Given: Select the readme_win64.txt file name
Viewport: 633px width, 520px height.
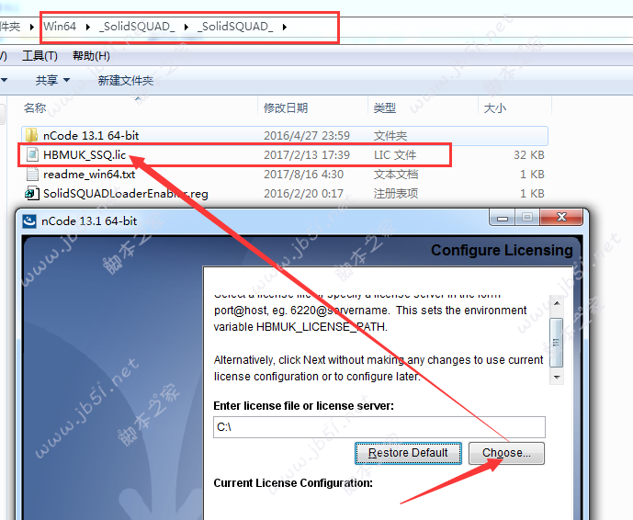Looking at the screenshot, I should [x=89, y=174].
